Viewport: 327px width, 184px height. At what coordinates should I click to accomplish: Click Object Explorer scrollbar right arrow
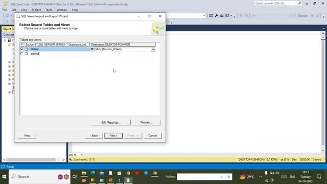click(x=64, y=159)
